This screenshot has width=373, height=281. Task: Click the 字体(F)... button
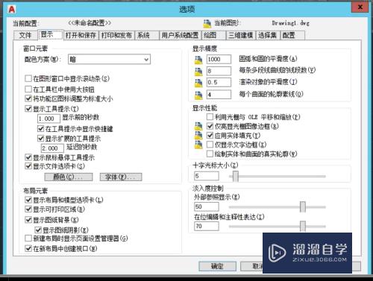[121, 177]
